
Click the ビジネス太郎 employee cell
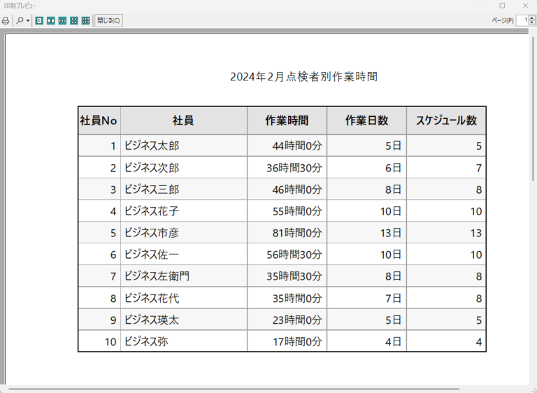pyautogui.click(x=152, y=146)
